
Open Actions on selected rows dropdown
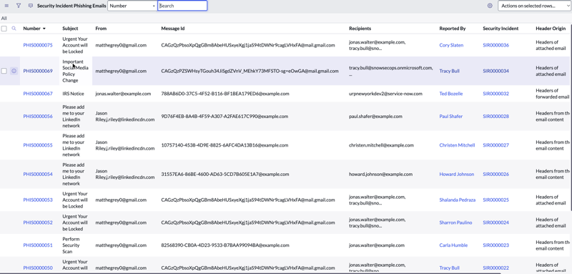tap(533, 6)
